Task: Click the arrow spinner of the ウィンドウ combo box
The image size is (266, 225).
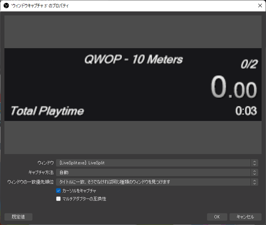Action: click(x=255, y=163)
